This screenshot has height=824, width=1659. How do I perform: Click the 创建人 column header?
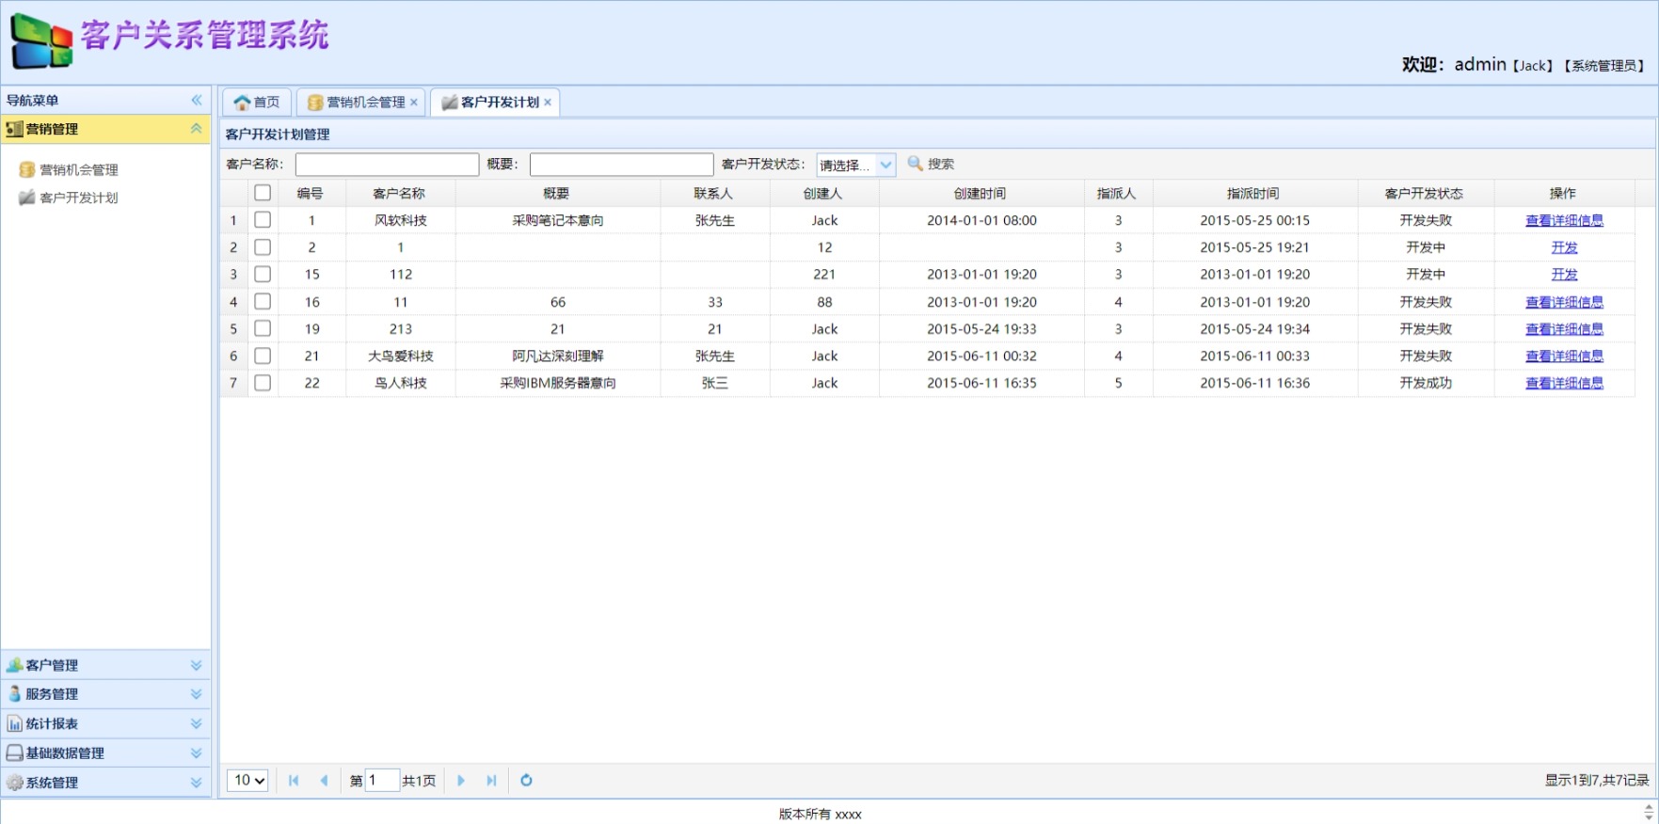824,193
